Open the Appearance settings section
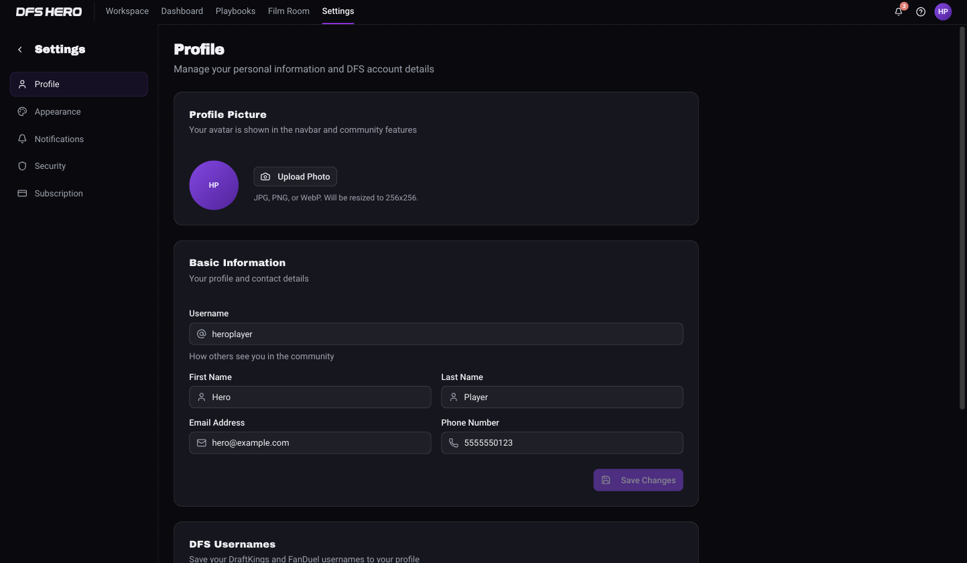 [79, 111]
